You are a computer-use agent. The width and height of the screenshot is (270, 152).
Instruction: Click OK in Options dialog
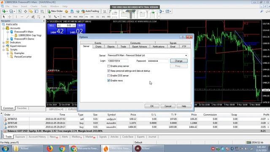click(152, 106)
